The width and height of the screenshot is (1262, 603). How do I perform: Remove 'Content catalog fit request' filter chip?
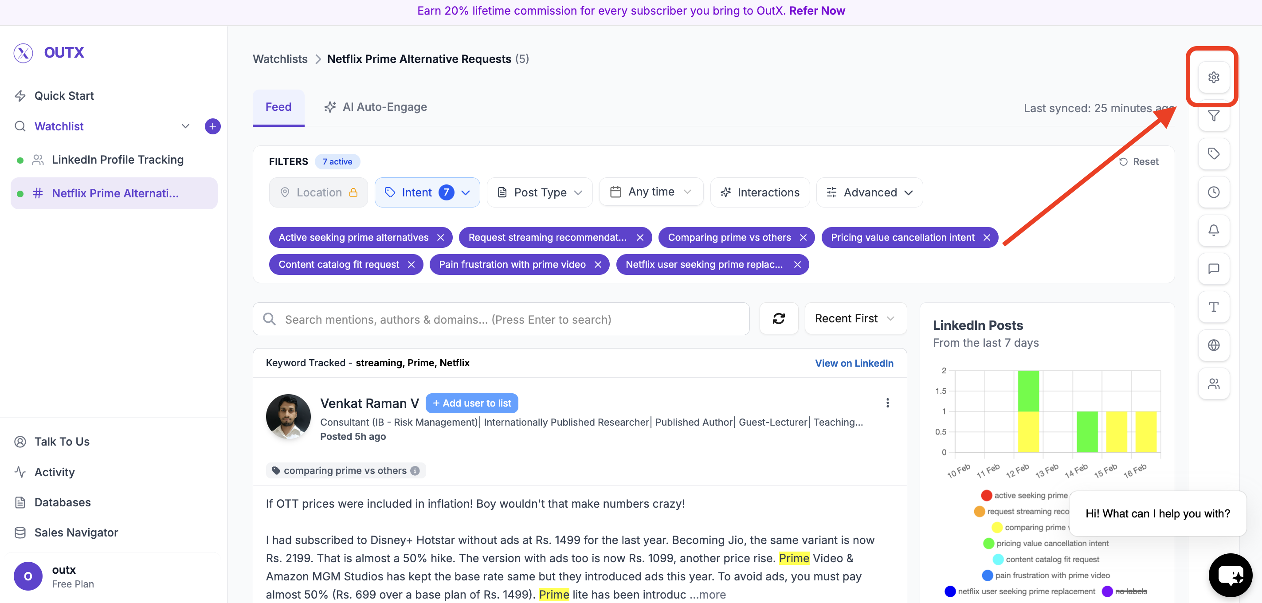[411, 265]
